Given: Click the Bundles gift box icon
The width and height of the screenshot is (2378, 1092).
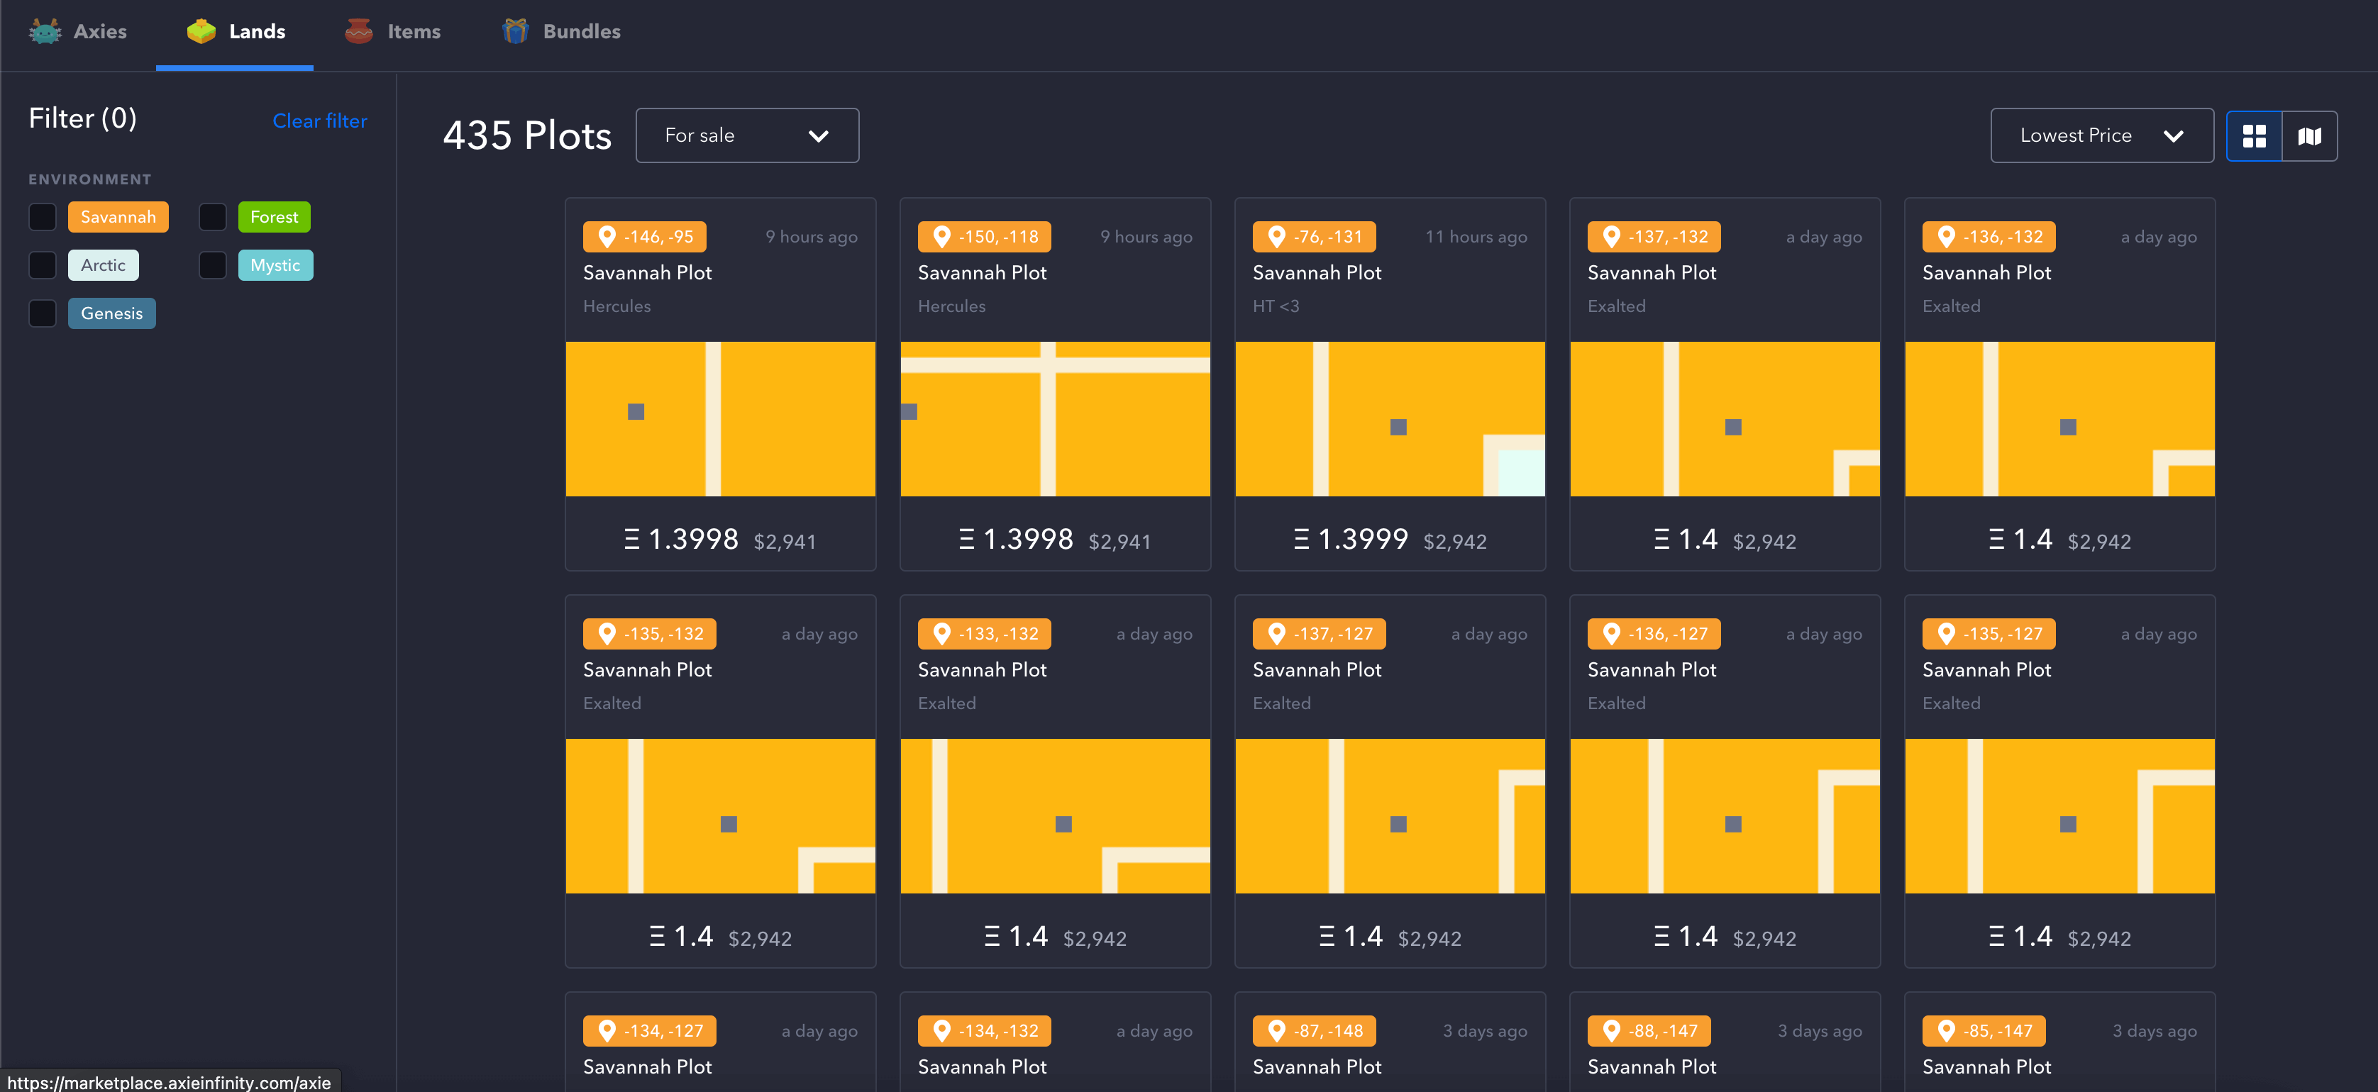Looking at the screenshot, I should 515,31.
